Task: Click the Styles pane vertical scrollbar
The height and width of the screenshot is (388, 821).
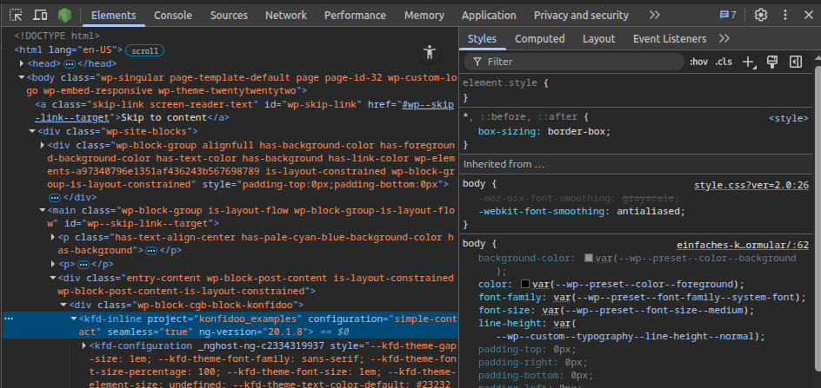Action: (x=818, y=220)
